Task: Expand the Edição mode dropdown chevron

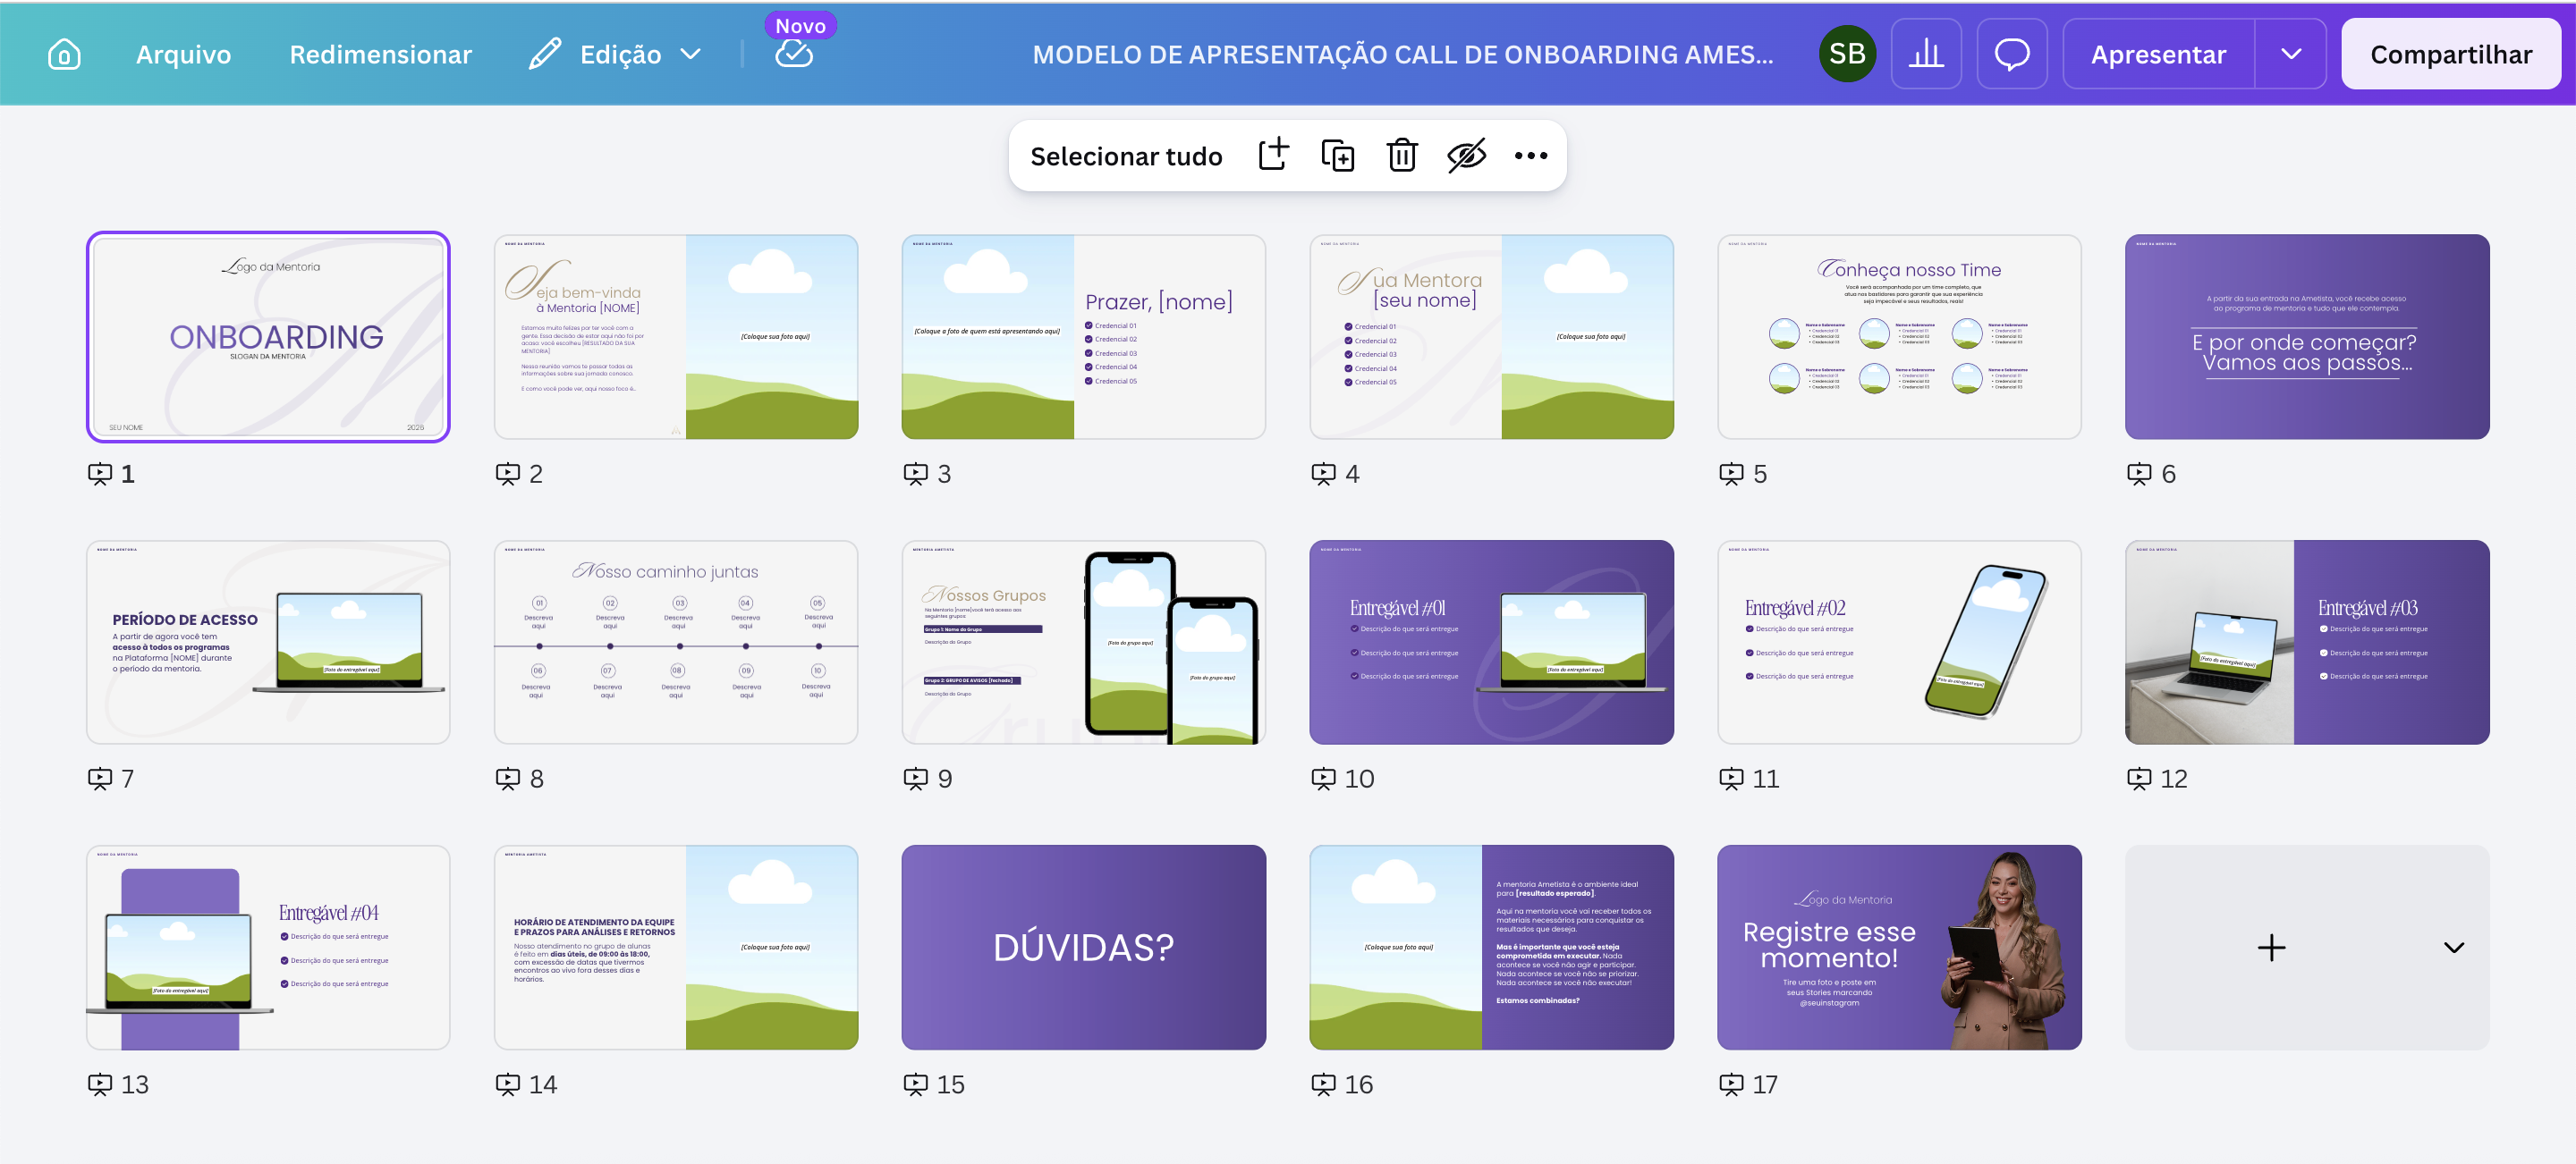Action: (690, 54)
